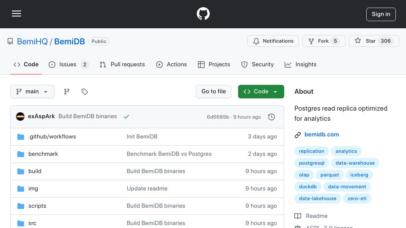Select the replication topic tag

pos(312,151)
